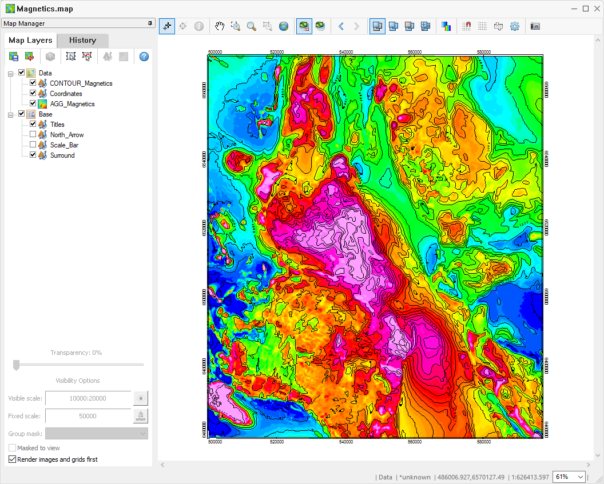Click the Map Manager pin button

point(150,23)
